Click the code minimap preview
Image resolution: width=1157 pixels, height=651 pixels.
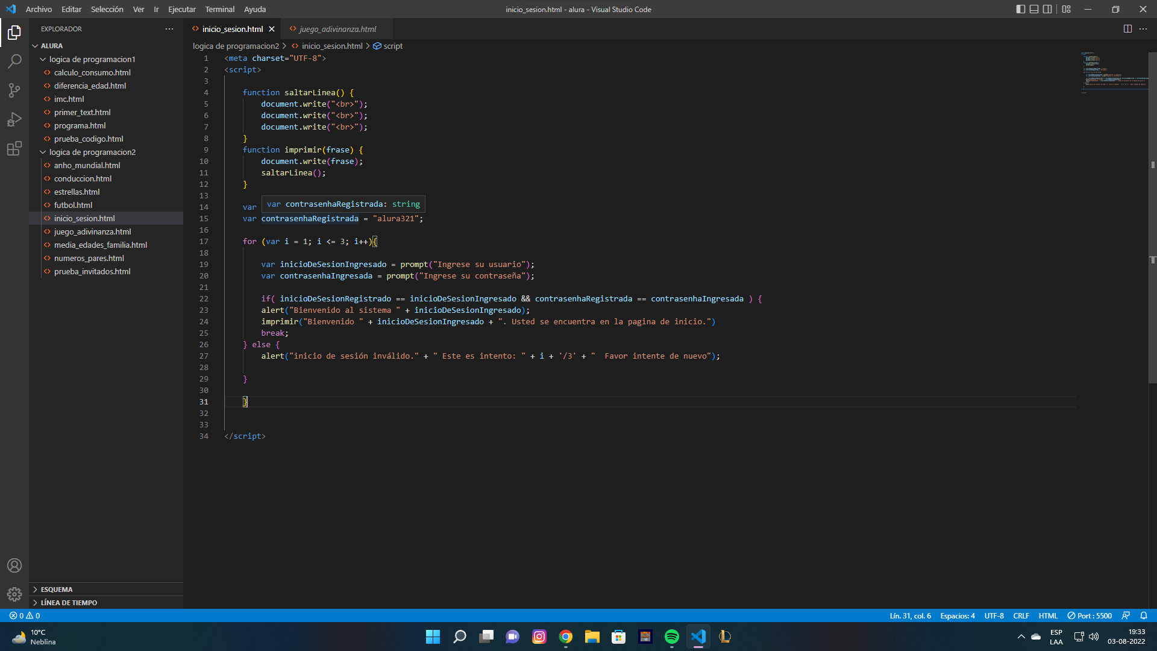pyautogui.click(x=1114, y=72)
